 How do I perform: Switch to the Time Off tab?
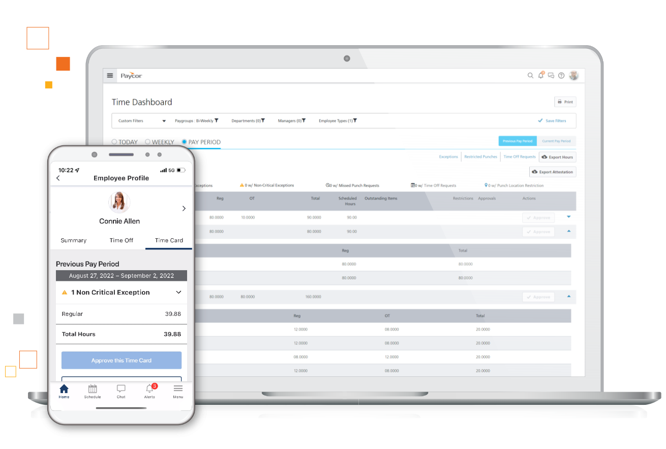122,240
